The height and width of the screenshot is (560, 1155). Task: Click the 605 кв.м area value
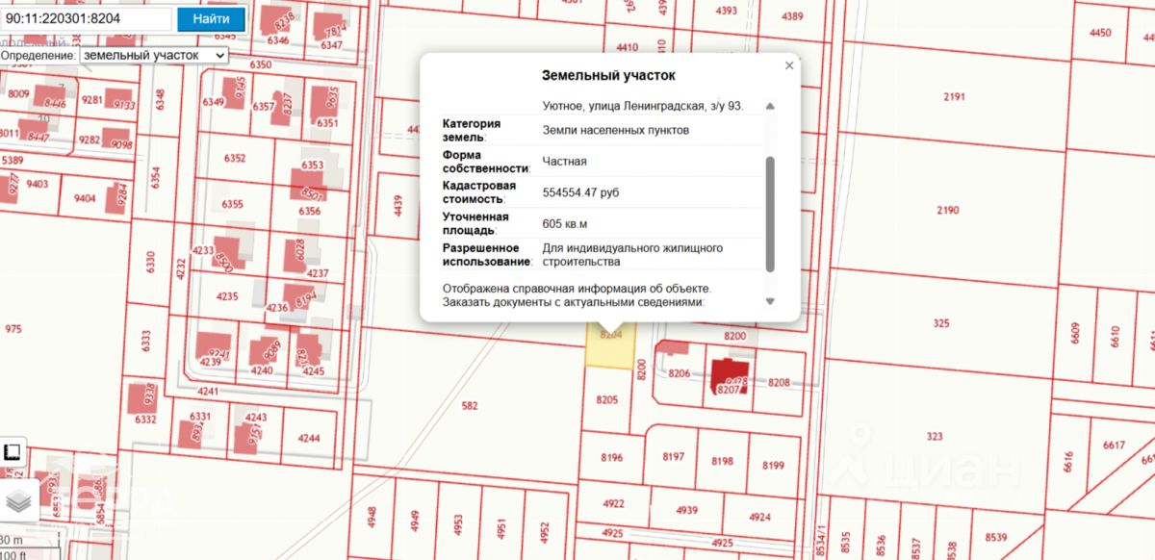click(565, 223)
